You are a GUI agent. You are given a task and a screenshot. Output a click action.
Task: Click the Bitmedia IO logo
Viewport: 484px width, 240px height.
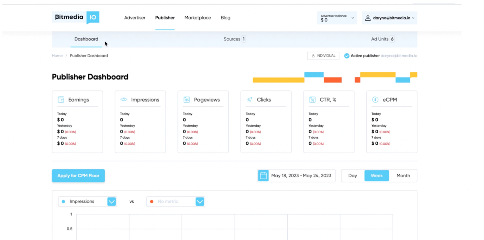(75, 18)
